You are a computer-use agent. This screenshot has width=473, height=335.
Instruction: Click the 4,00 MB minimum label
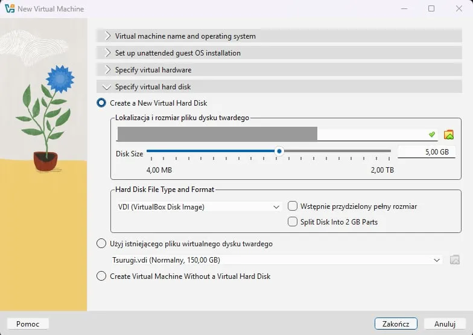tap(159, 170)
